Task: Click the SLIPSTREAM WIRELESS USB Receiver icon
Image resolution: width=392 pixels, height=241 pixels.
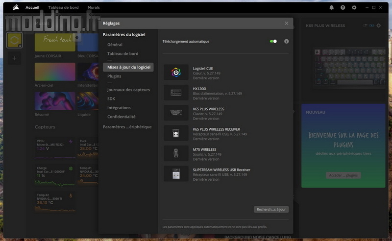Action: 176,173
